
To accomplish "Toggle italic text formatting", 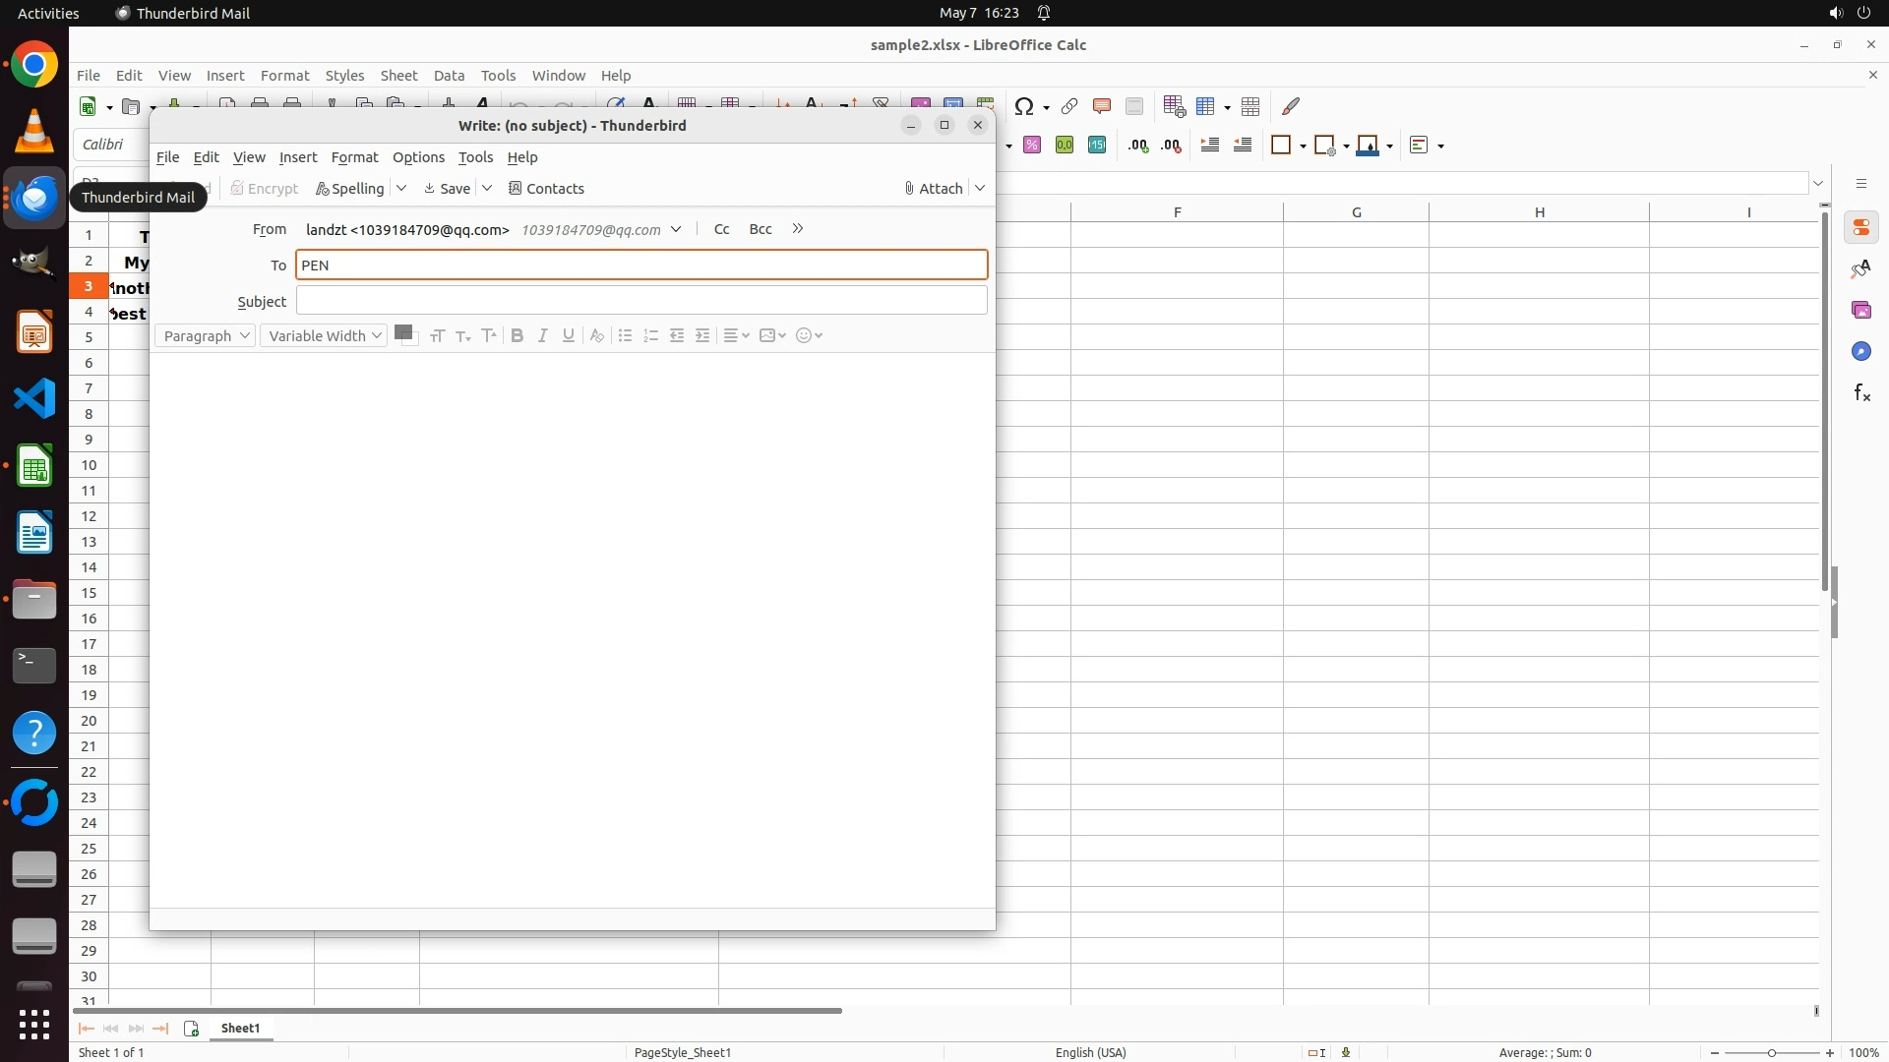I will pos(542,336).
